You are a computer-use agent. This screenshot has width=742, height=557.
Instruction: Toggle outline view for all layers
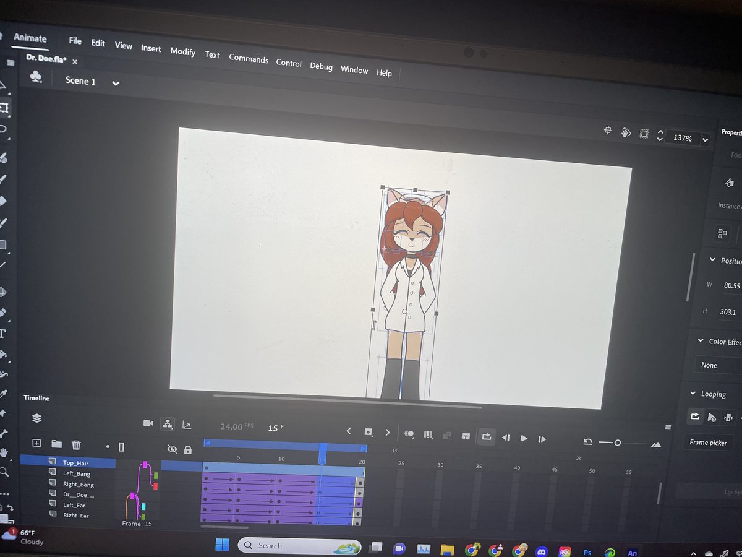pyautogui.click(x=121, y=446)
